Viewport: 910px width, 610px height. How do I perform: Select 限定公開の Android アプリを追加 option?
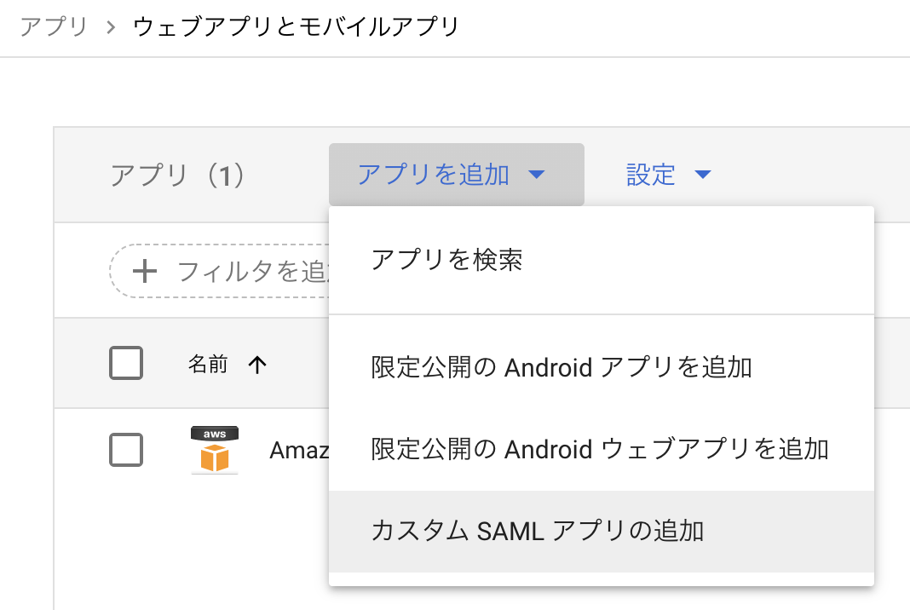(x=561, y=367)
